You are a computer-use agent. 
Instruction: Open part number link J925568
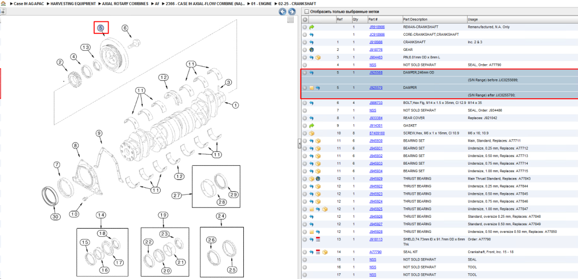tap(376, 73)
